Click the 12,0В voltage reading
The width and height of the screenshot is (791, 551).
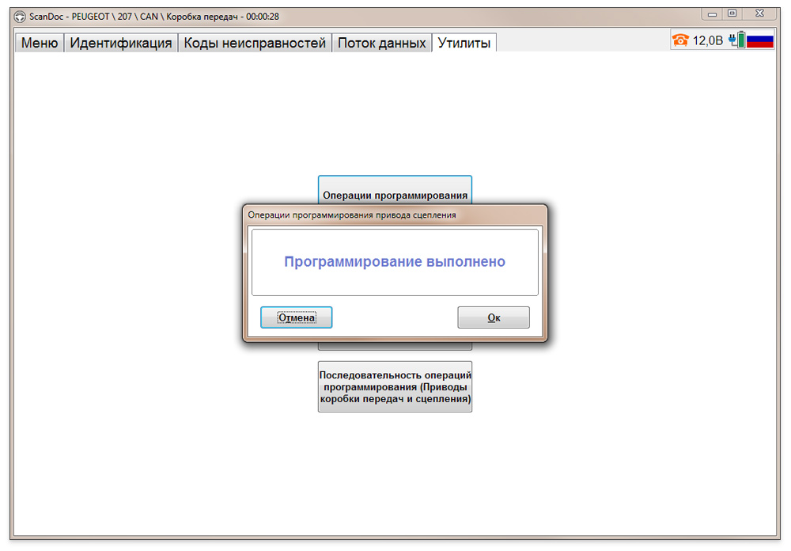pyautogui.click(x=707, y=40)
